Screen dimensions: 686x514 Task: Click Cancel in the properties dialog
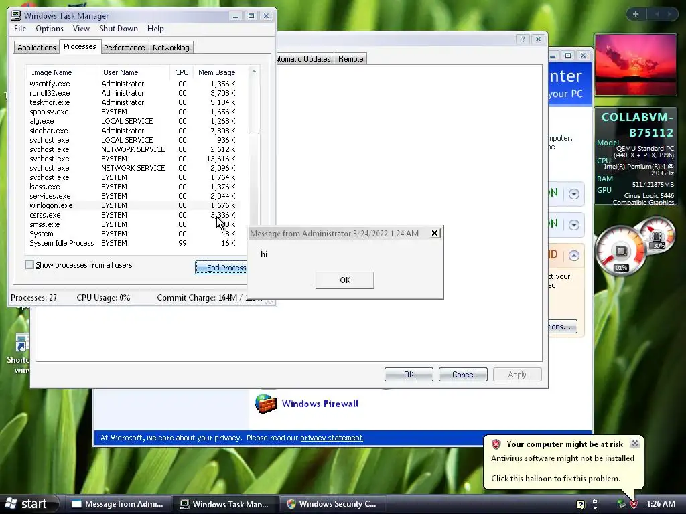pos(463,375)
